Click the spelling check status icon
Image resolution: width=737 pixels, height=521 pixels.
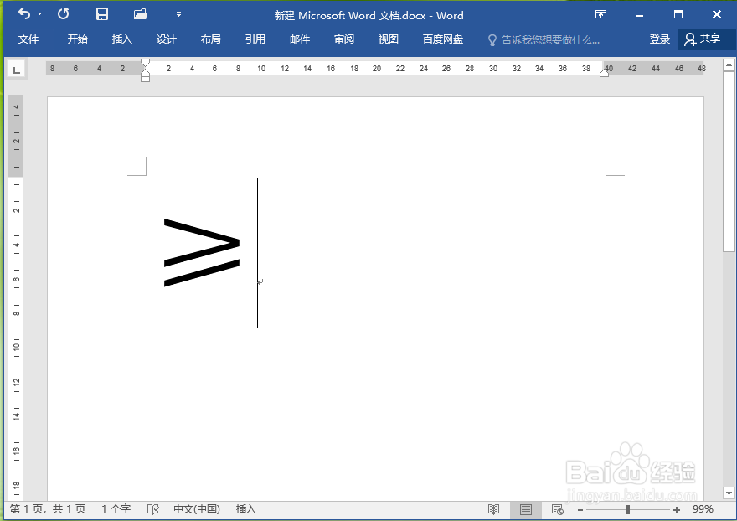(152, 508)
